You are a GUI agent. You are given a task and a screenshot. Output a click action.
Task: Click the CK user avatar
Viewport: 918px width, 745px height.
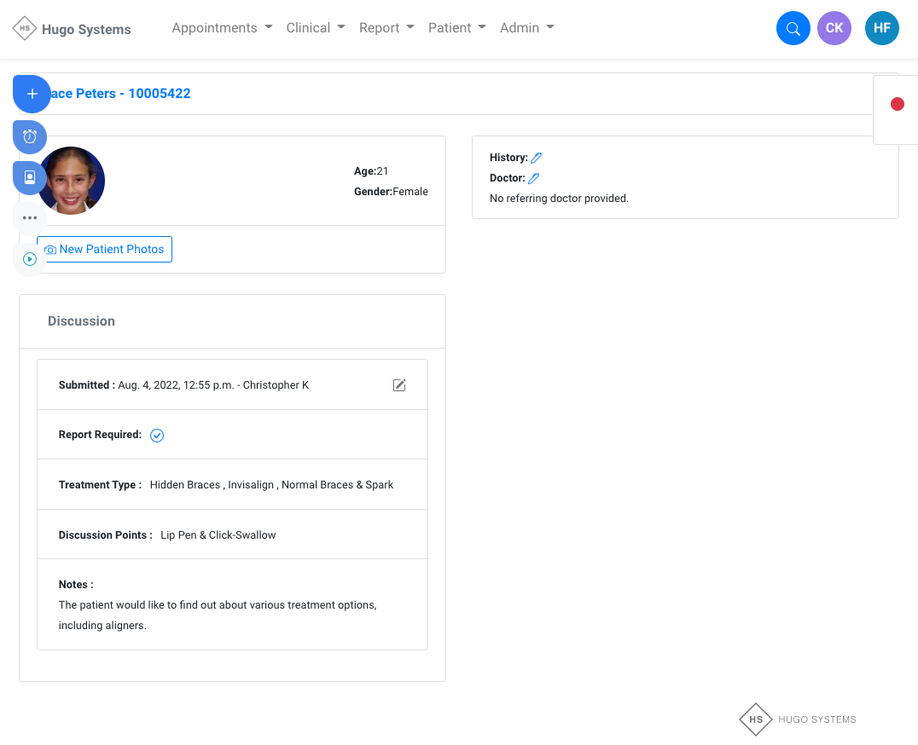pyautogui.click(x=834, y=28)
